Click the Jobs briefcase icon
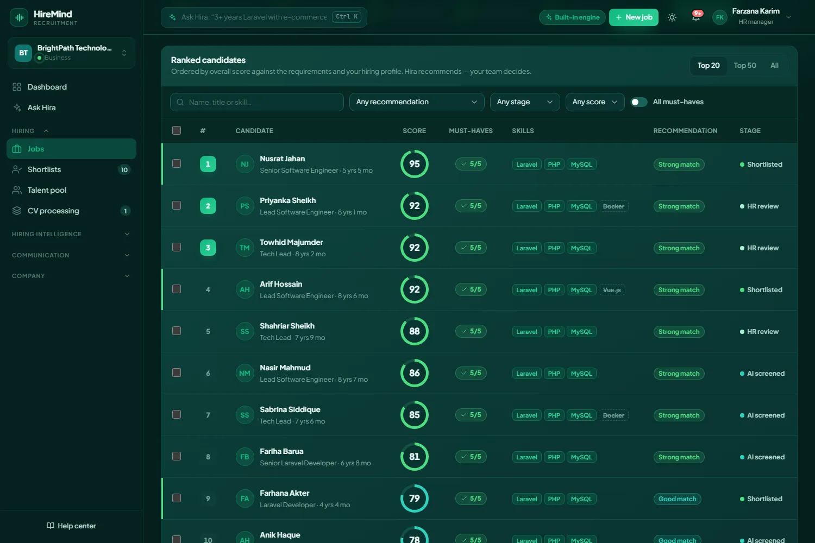The image size is (815, 543). point(17,149)
